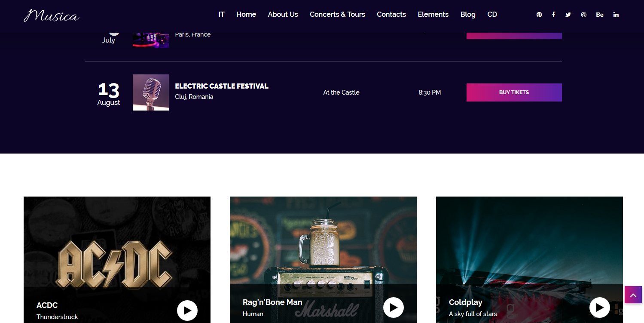644x323 pixels.
Task: Navigate to the Blog page
Action: [x=468, y=15]
